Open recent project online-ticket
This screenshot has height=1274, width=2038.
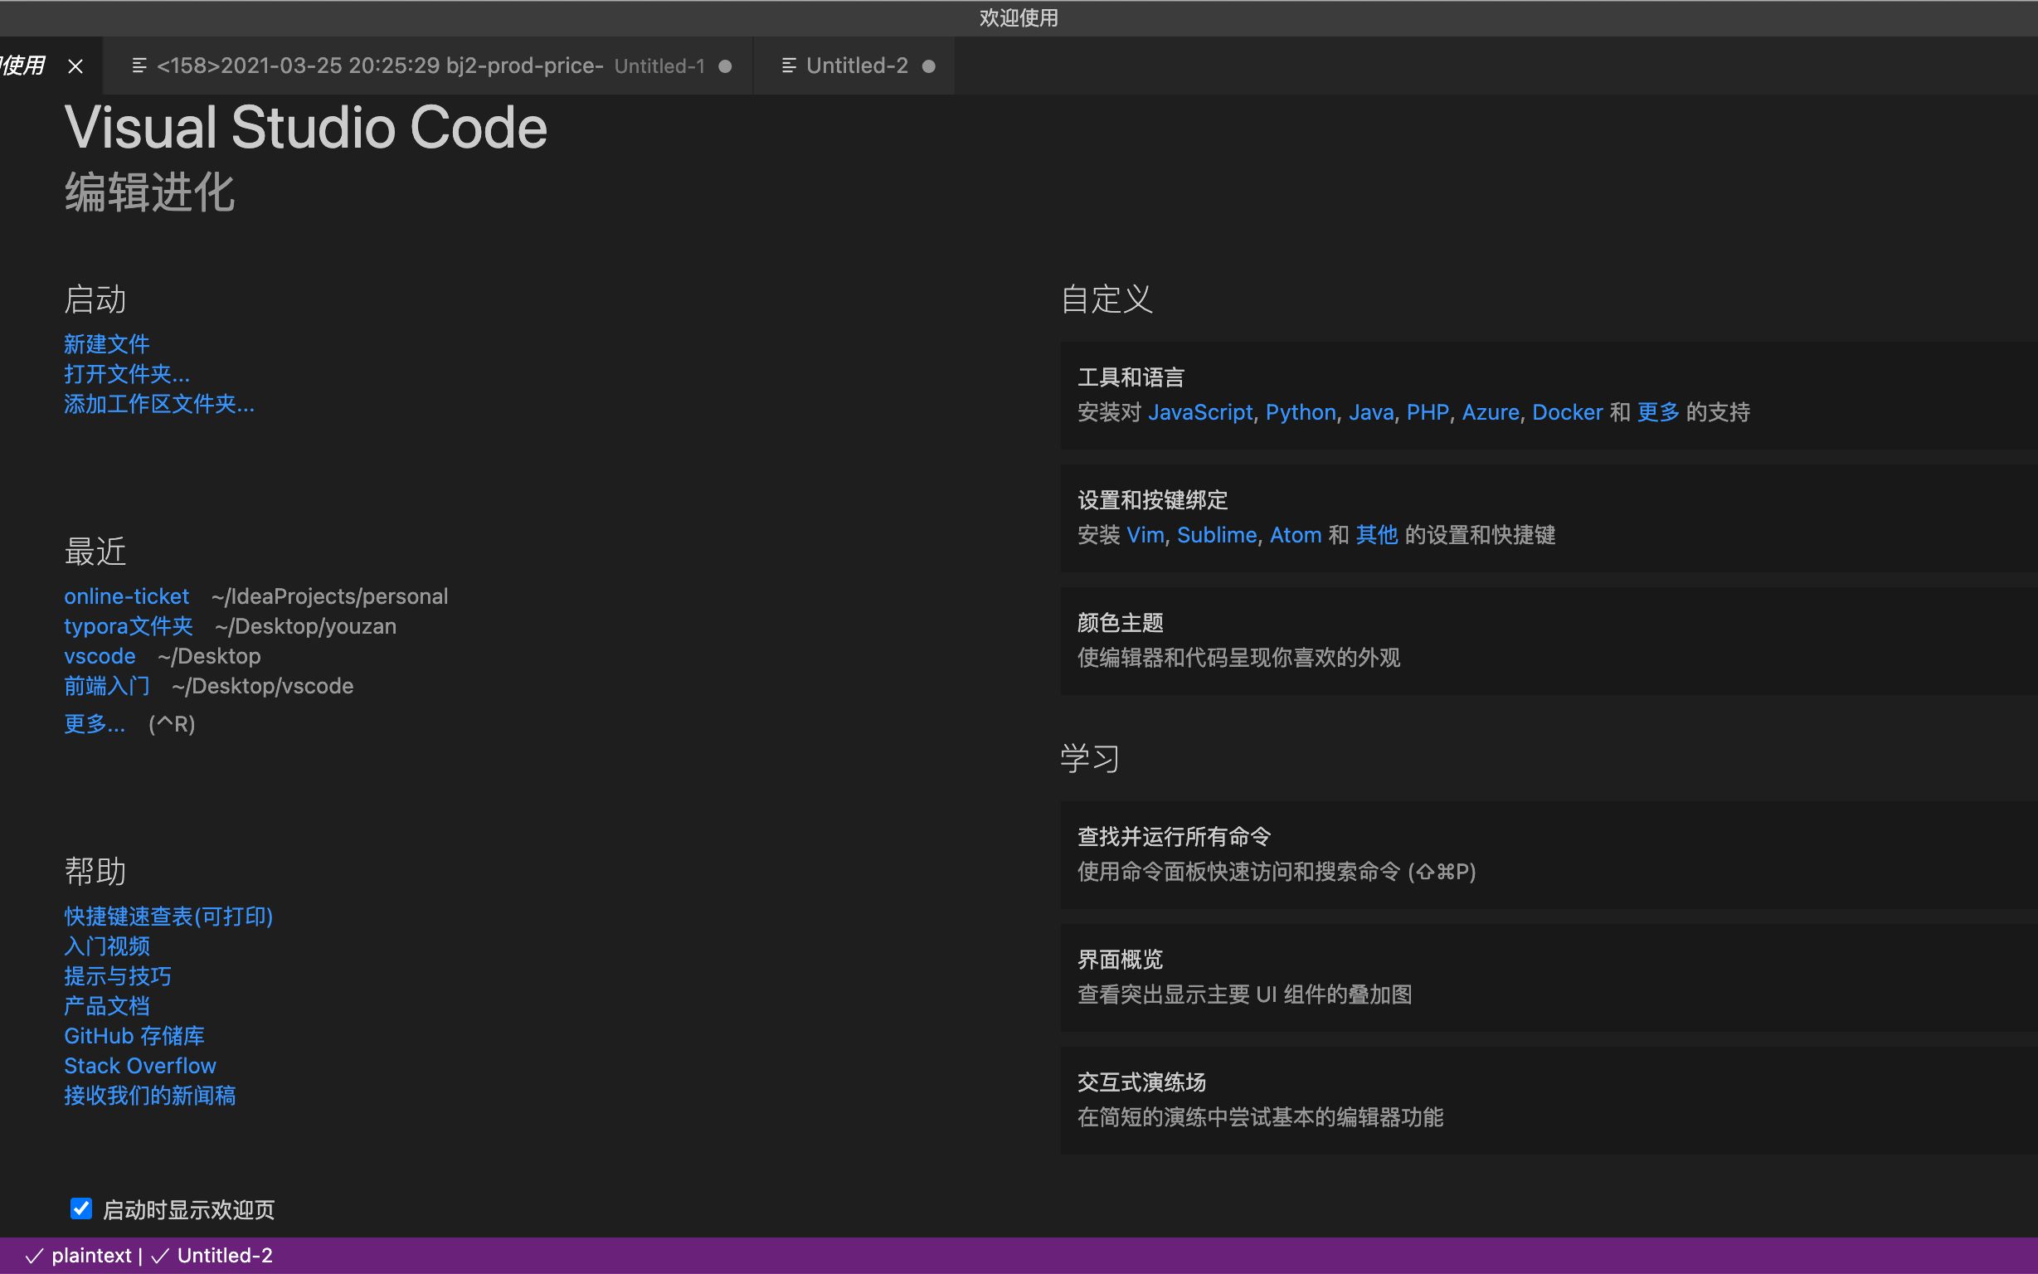126,596
